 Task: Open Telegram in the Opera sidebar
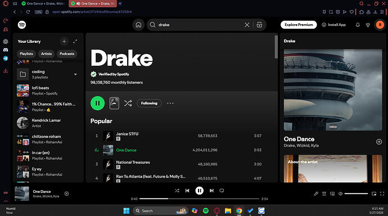pos(6,58)
